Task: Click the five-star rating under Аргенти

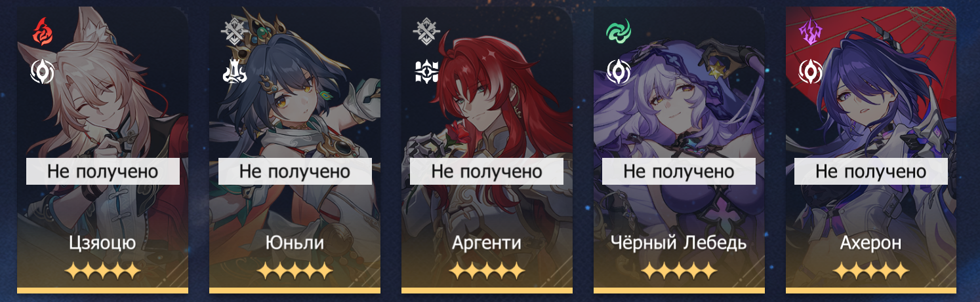Action: pyautogui.click(x=487, y=271)
